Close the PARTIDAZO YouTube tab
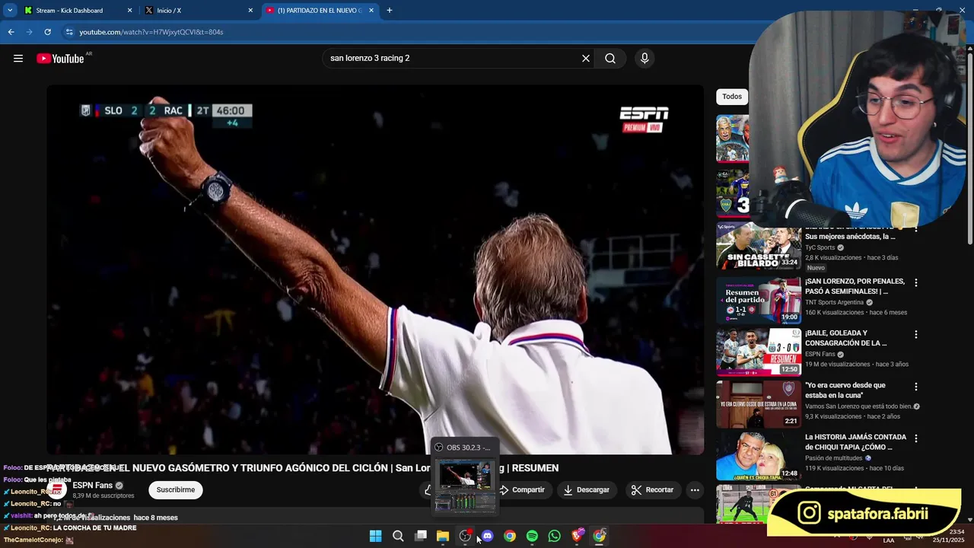This screenshot has height=548, width=974. coord(371,11)
